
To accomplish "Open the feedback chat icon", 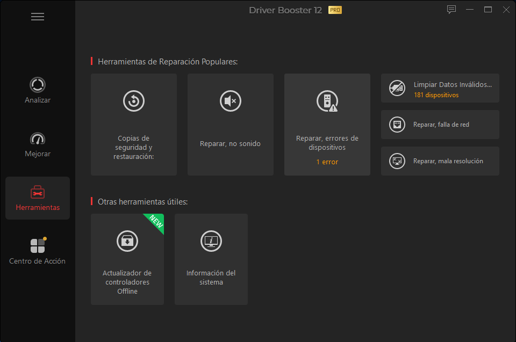I will 451,10.
